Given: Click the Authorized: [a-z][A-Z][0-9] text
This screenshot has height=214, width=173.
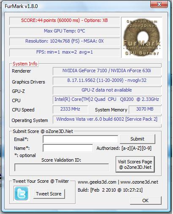Looking at the screenshot, I should 124,148.
